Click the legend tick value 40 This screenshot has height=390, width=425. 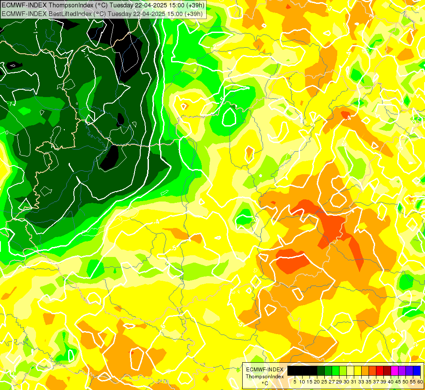[x=391, y=382]
